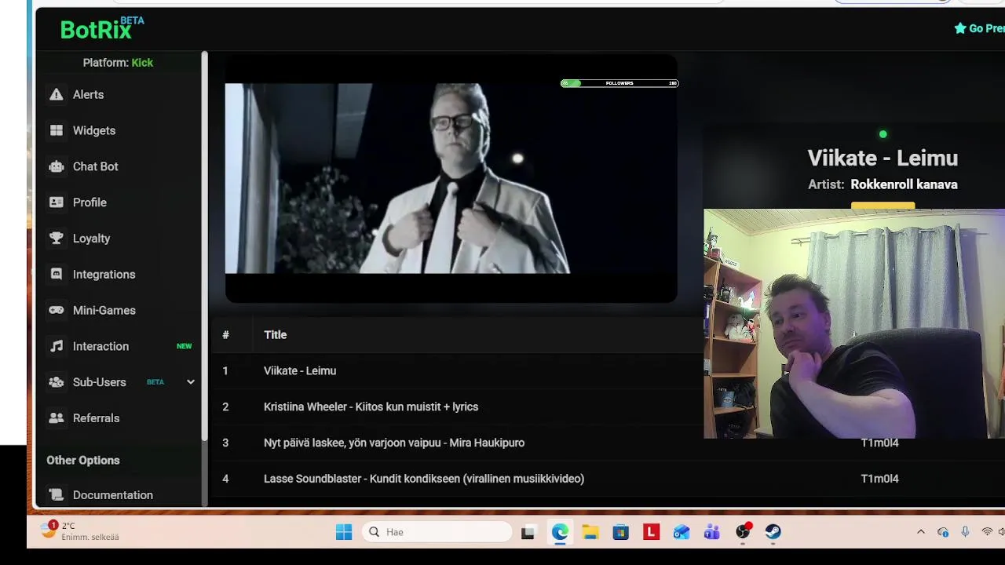Open Task View on the taskbar
Image resolution: width=1005 pixels, height=565 pixels.
(x=528, y=532)
